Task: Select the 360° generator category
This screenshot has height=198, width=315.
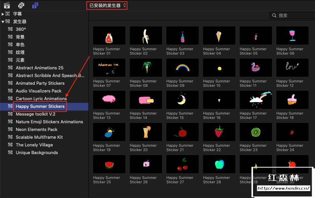Action: coord(21,29)
